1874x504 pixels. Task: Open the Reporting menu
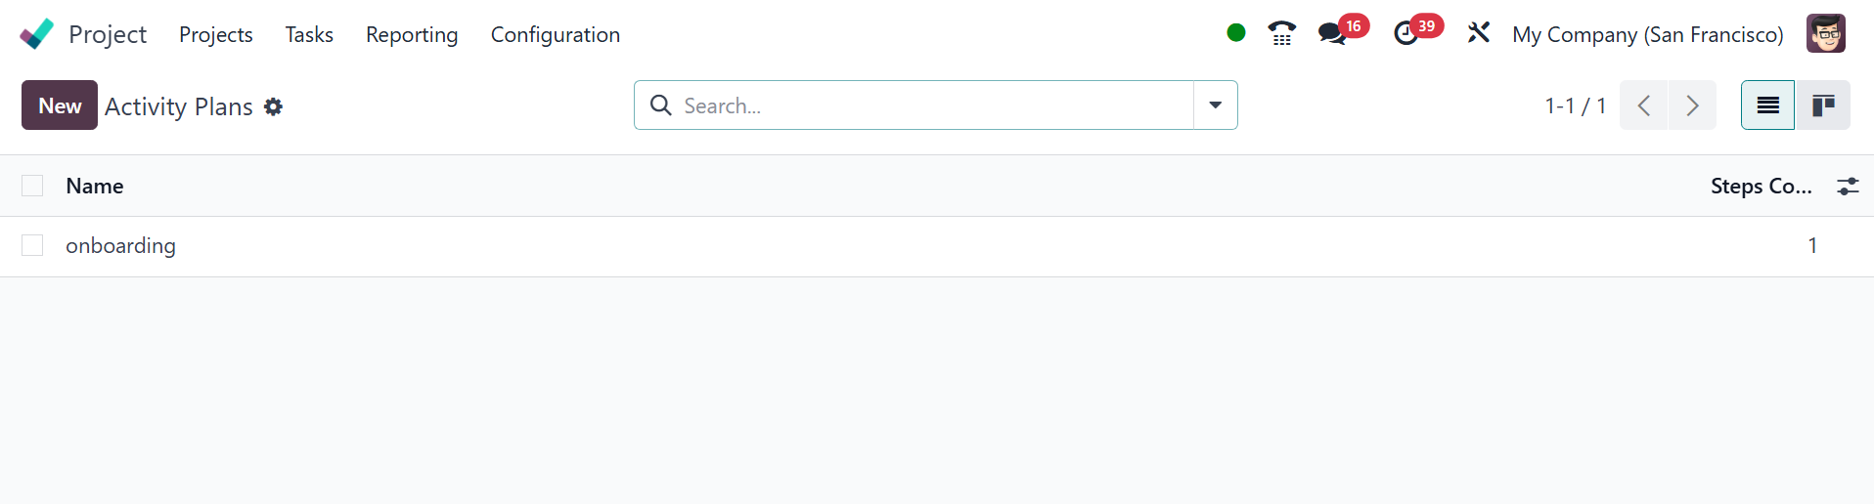click(x=412, y=35)
